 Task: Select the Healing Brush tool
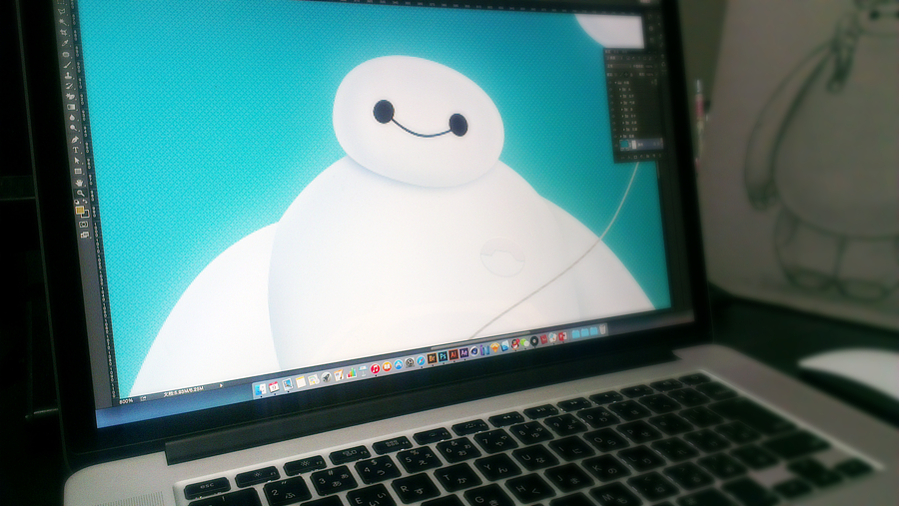click(x=66, y=54)
